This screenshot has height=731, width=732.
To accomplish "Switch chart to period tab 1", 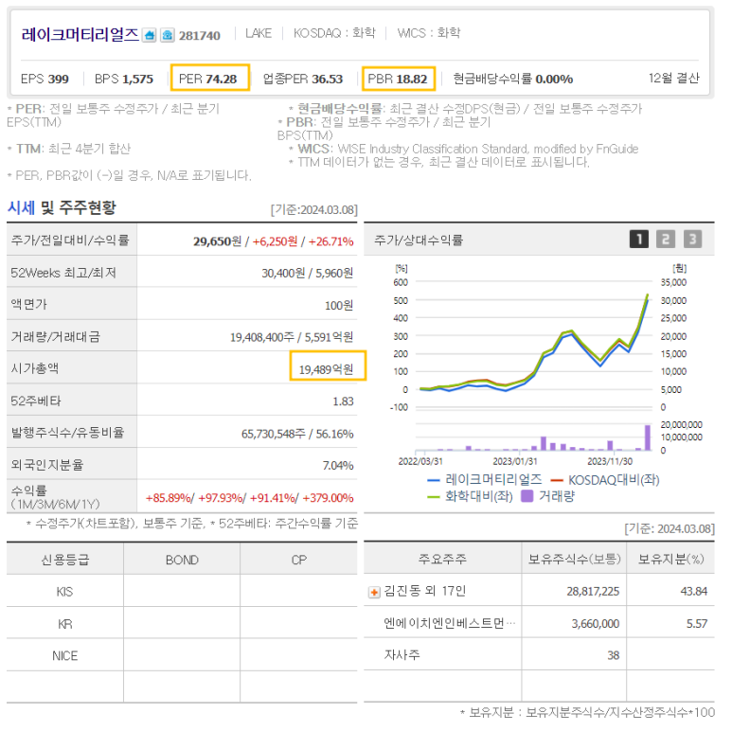I will [x=638, y=239].
